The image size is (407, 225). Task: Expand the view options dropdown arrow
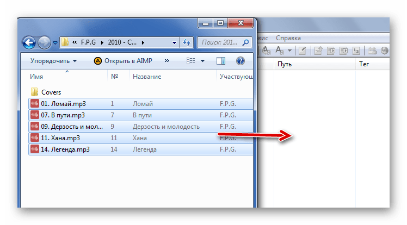click(x=202, y=61)
